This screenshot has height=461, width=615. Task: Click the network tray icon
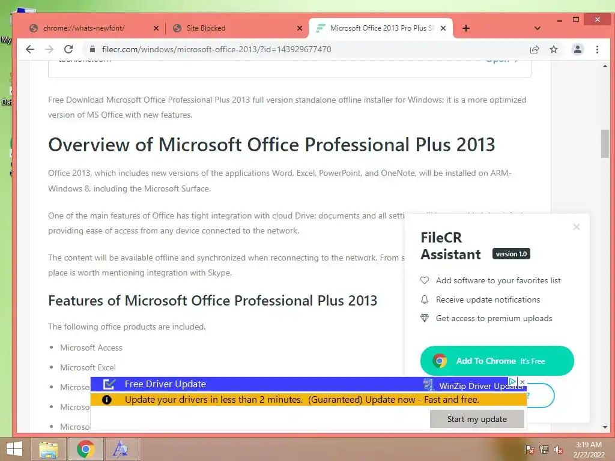point(544,449)
